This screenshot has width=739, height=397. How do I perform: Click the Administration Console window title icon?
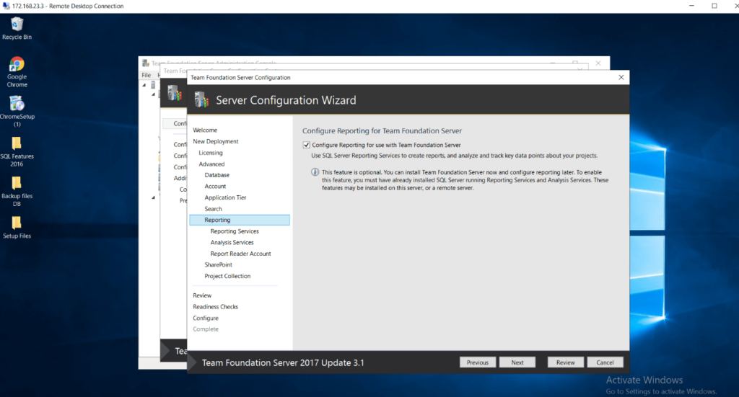pyautogui.click(x=146, y=63)
